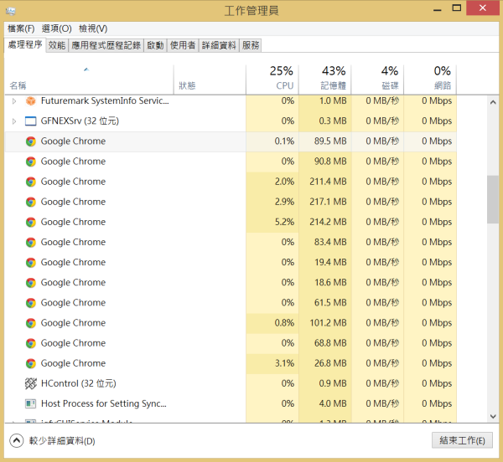Click the Chrome icon in the 68.8 MB row
The width and height of the screenshot is (503, 462).
point(31,343)
